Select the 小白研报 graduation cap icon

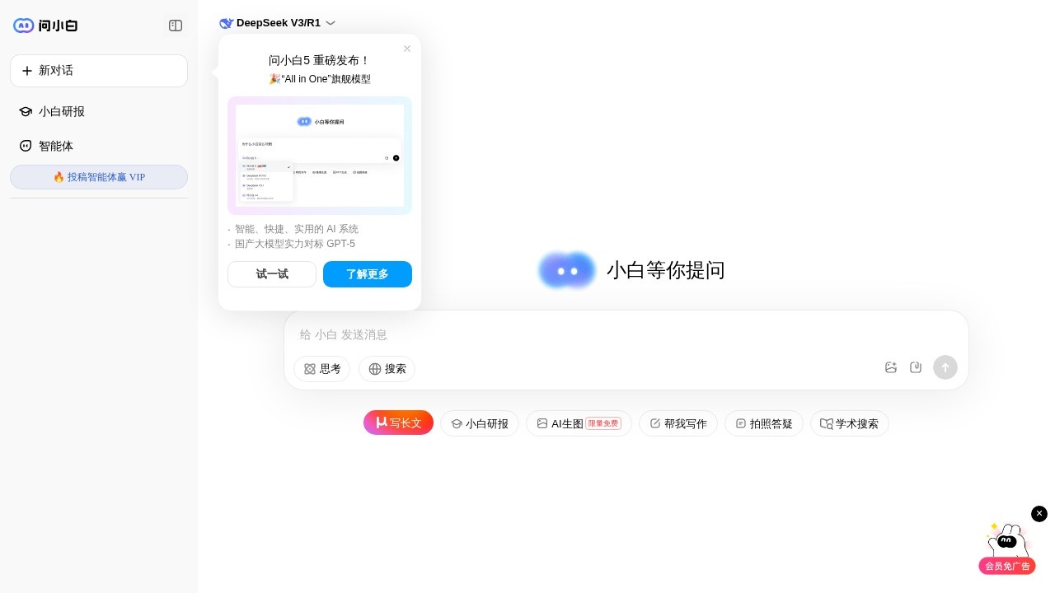point(27,111)
